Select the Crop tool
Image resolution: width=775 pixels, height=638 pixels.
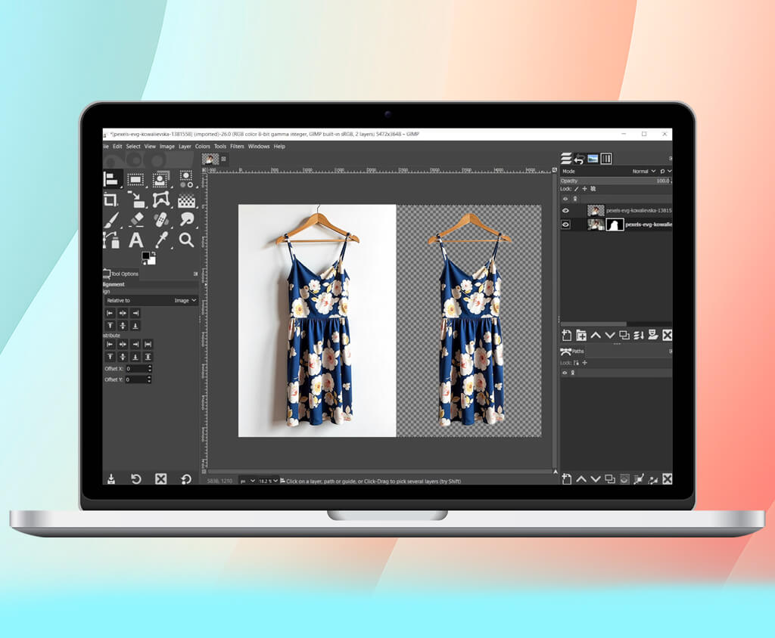[x=110, y=200]
